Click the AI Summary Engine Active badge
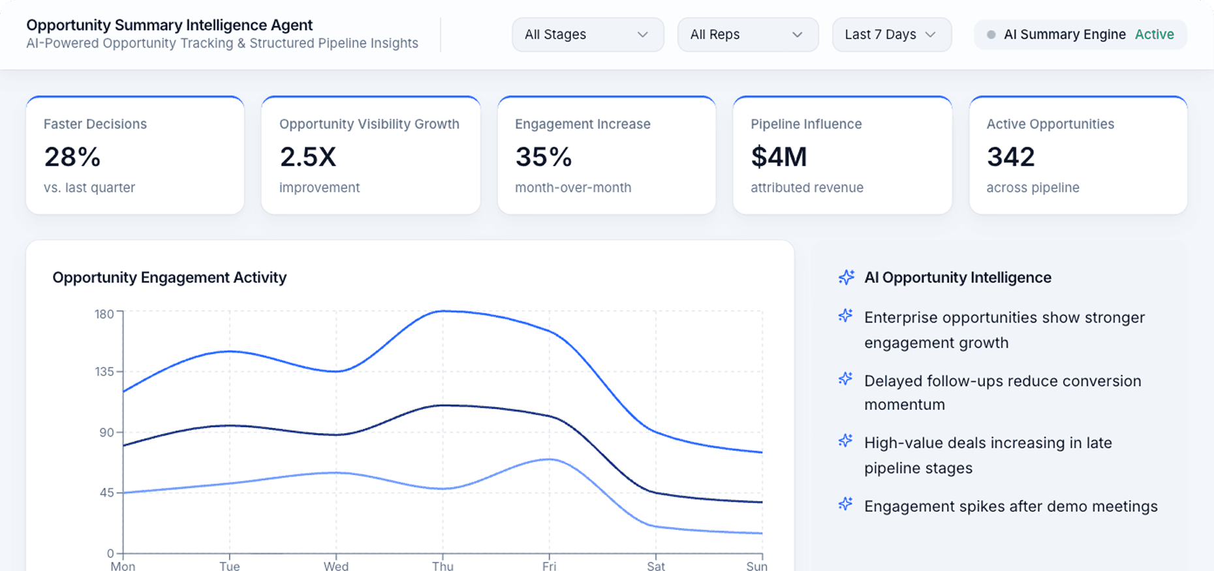Viewport: 1214px width, 571px height. (x=1080, y=35)
